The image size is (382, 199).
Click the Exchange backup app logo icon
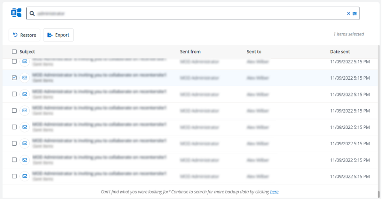coord(16,13)
